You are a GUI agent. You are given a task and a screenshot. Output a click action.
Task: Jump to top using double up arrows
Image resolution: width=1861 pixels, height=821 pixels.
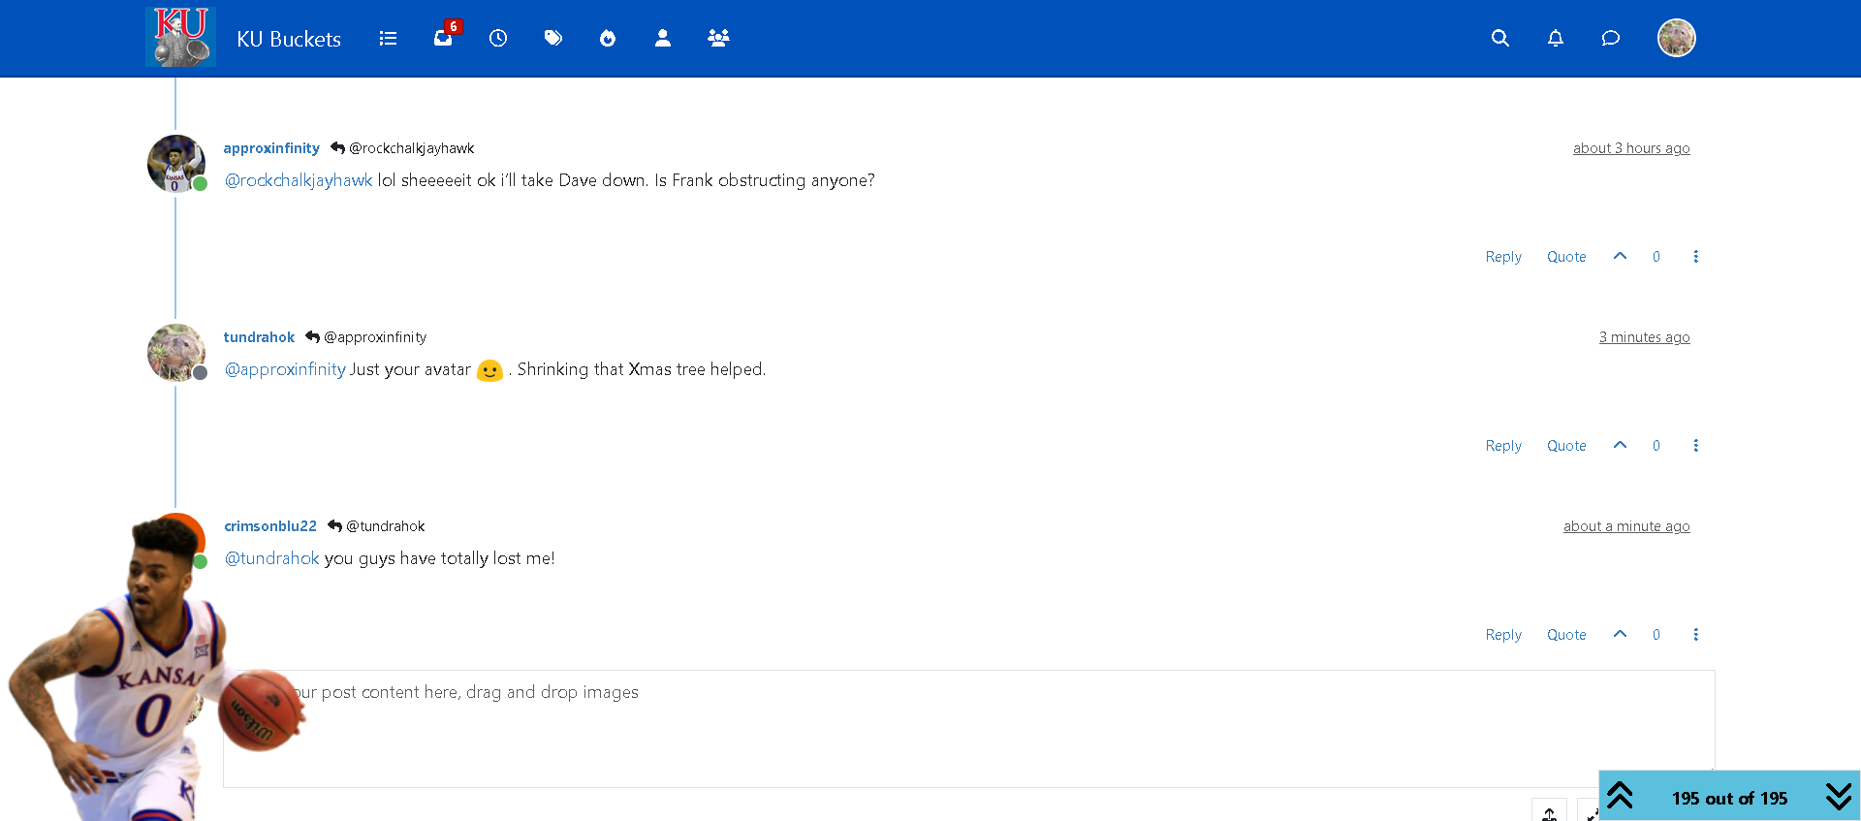[x=1621, y=797]
